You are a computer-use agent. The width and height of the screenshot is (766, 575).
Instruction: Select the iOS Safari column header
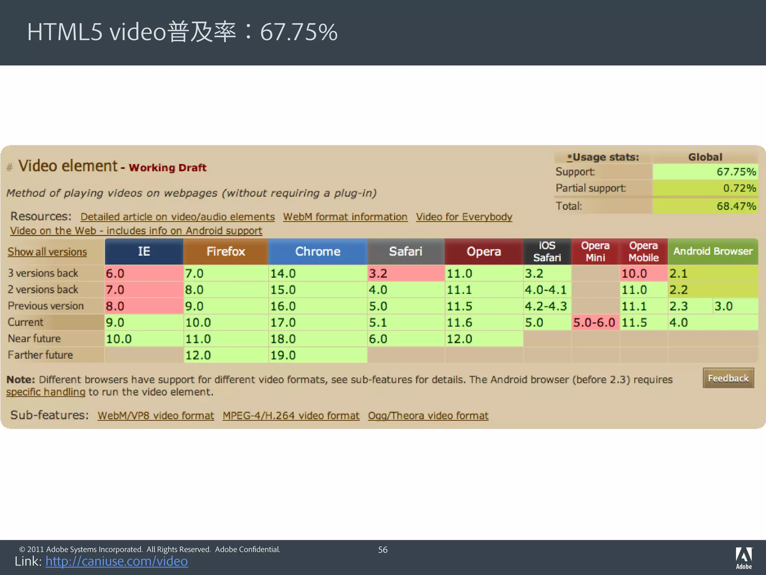click(547, 252)
